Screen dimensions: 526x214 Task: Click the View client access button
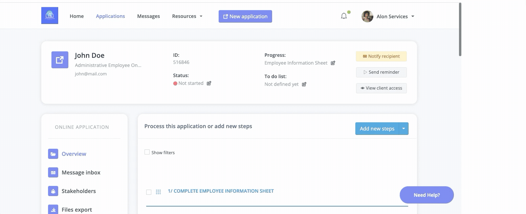pyautogui.click(x=381, y=88)
